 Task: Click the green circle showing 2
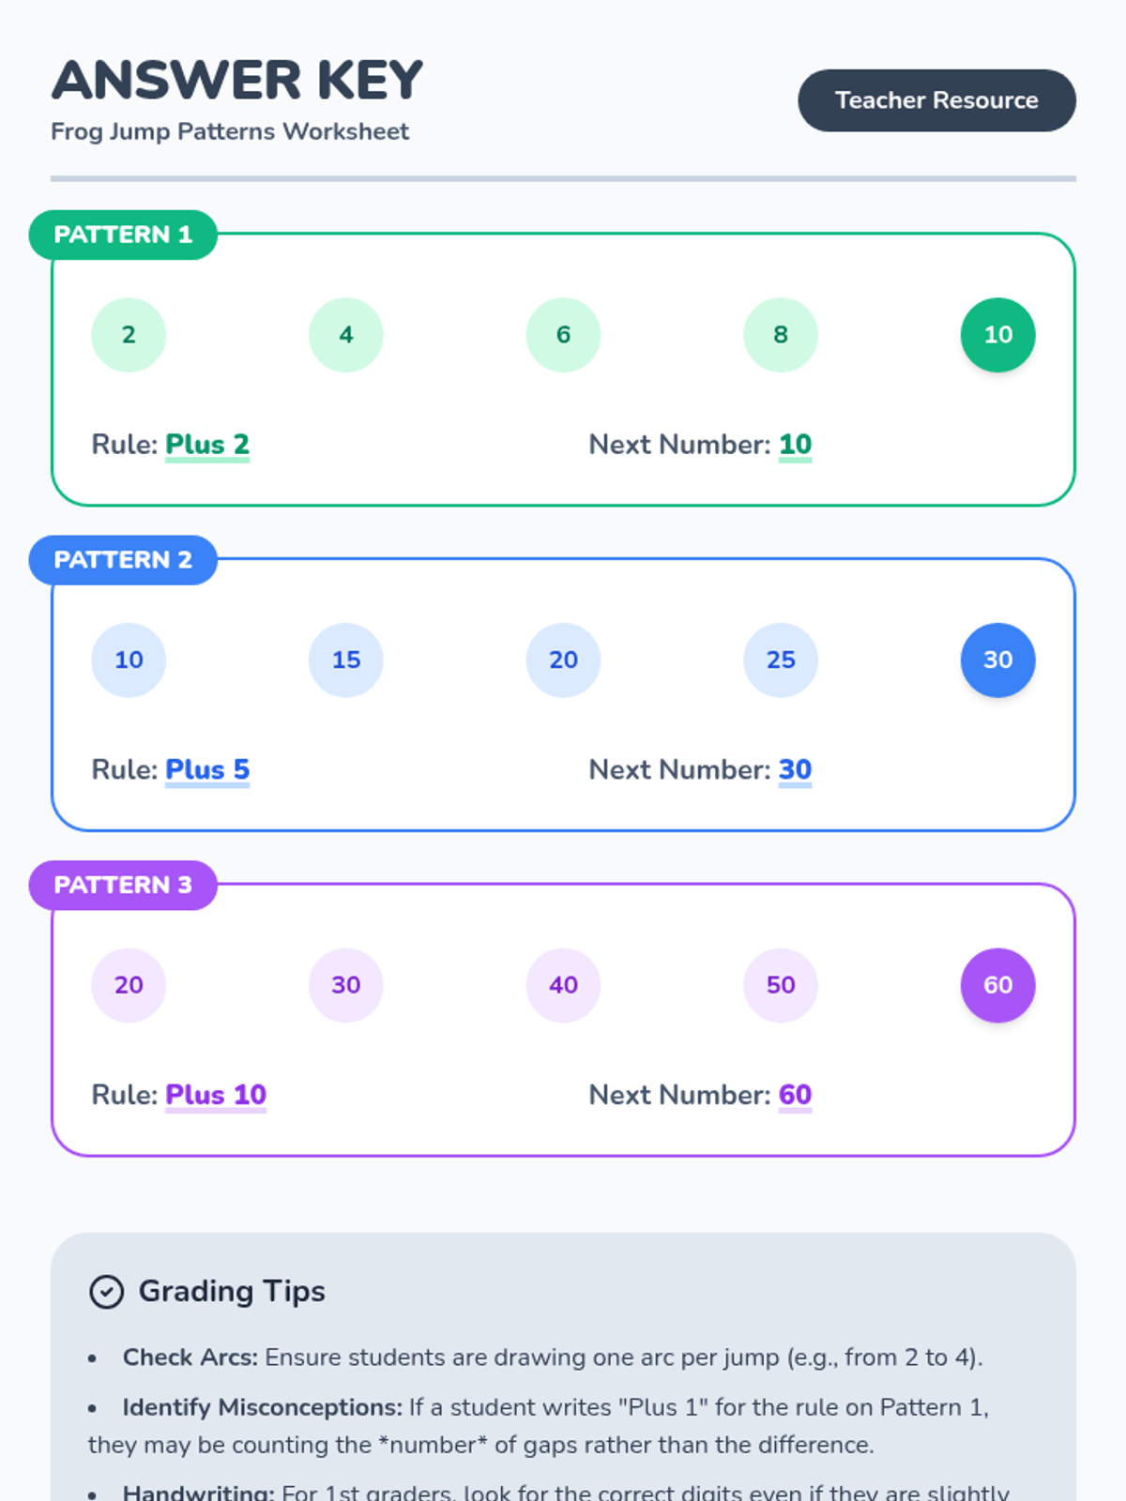pos(129,335)
